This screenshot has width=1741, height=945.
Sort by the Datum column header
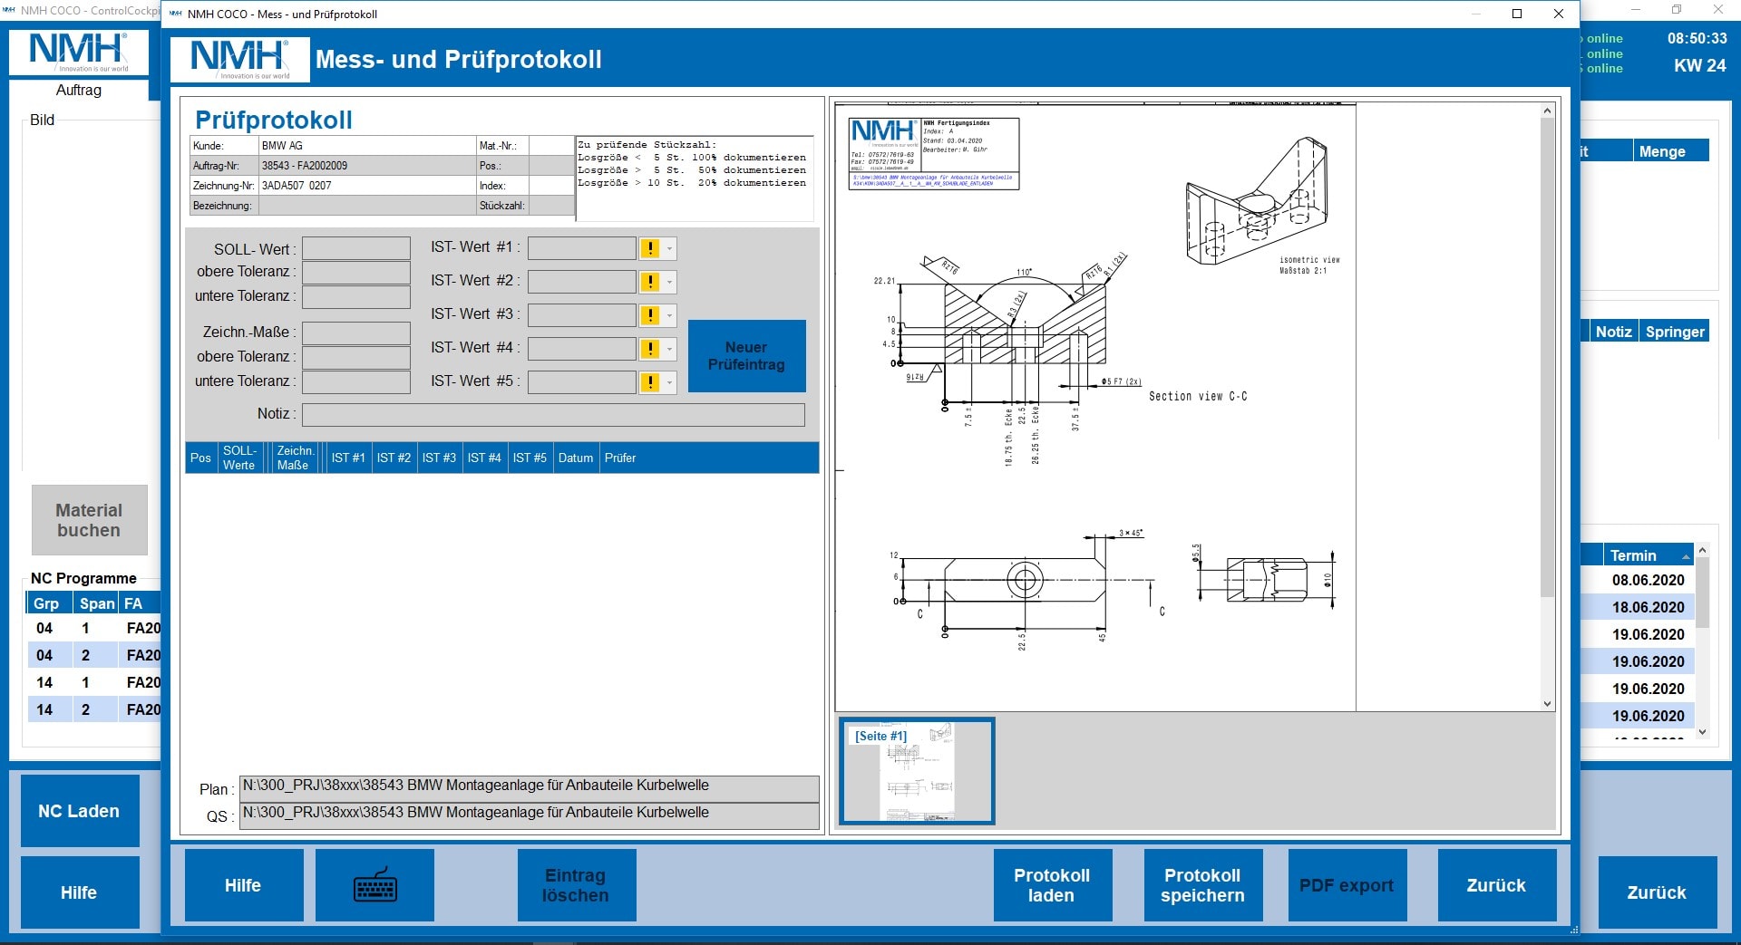pyautogui.click(x=576, y=458)
